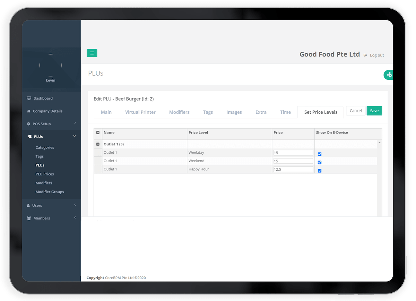Click the Weekend price level cell

[x=229, y=161]
